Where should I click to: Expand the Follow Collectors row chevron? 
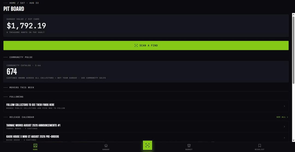tap(284, 106)
